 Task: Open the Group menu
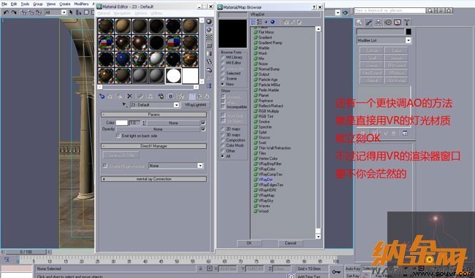(x=37, y=4)
